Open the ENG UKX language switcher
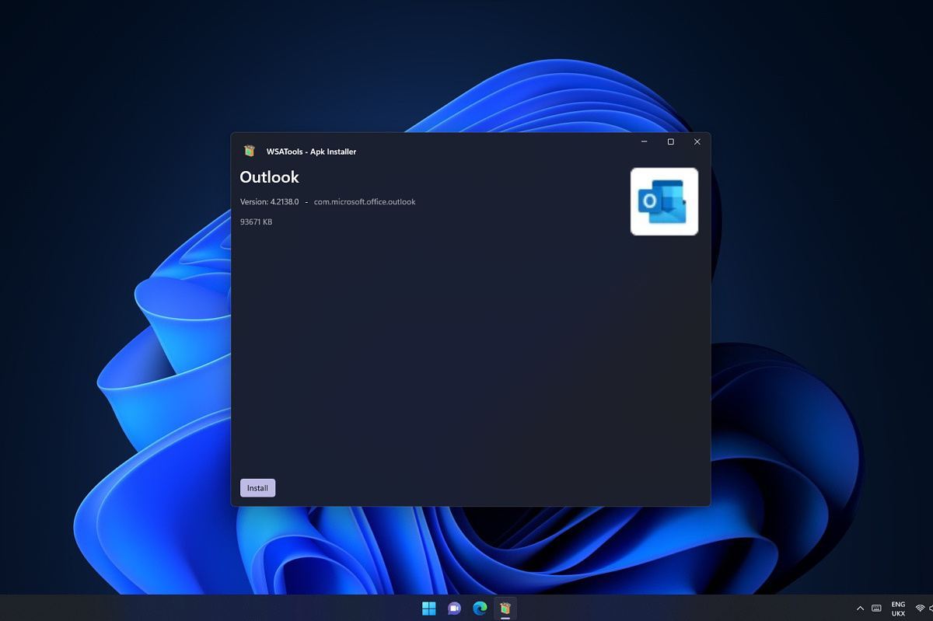 pyautogui.click(x=898, y=609)
